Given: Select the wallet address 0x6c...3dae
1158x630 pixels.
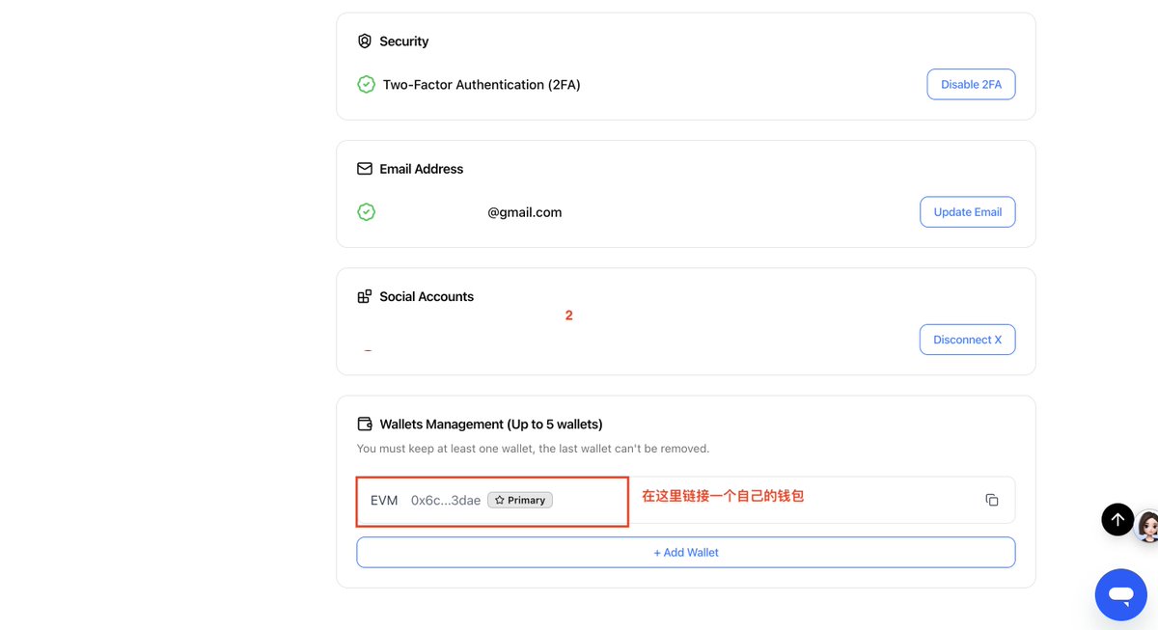Looking at the screenshot, I should coord(446,500).
